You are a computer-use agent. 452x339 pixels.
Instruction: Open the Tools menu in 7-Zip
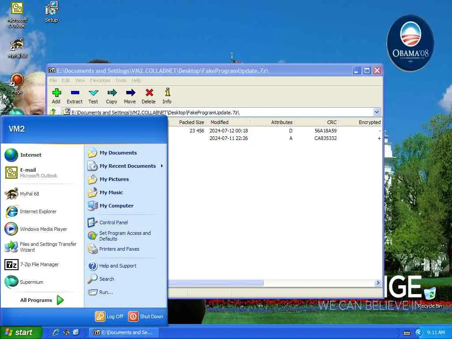point(121,80)
